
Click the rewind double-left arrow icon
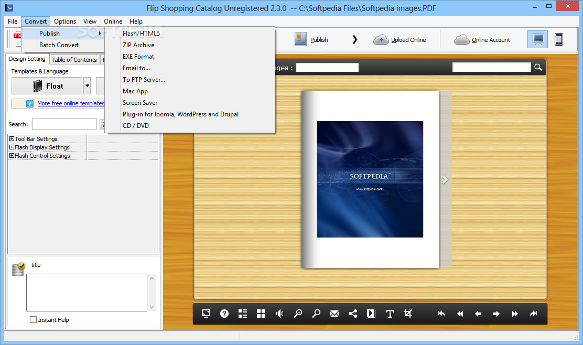point(460,314)
